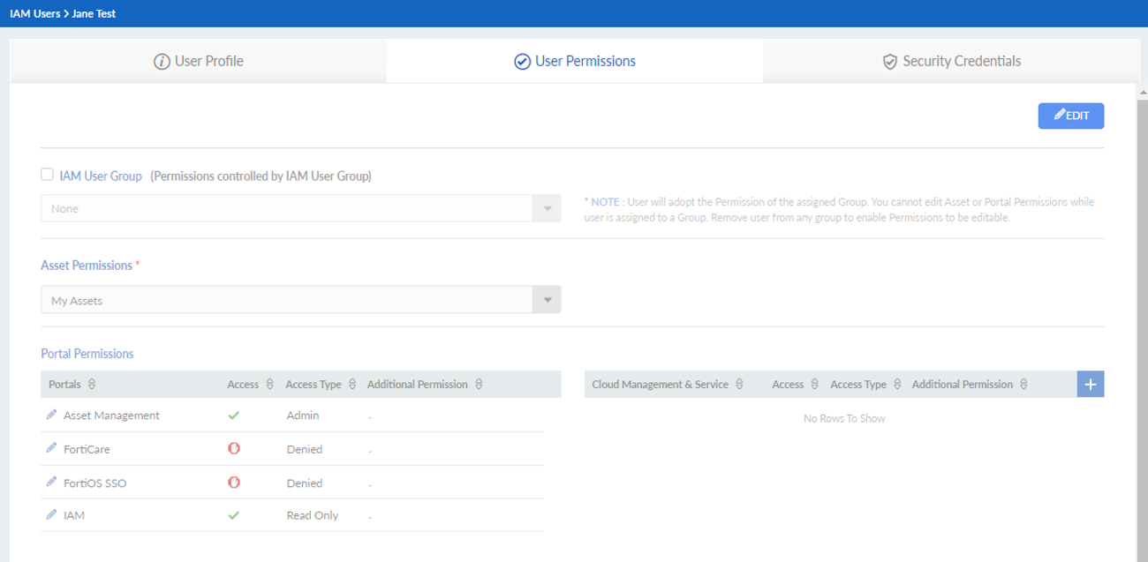This screenshot has width=1148, height=562.
Task: Sort the portals table Access column
Action: [269, 385]
